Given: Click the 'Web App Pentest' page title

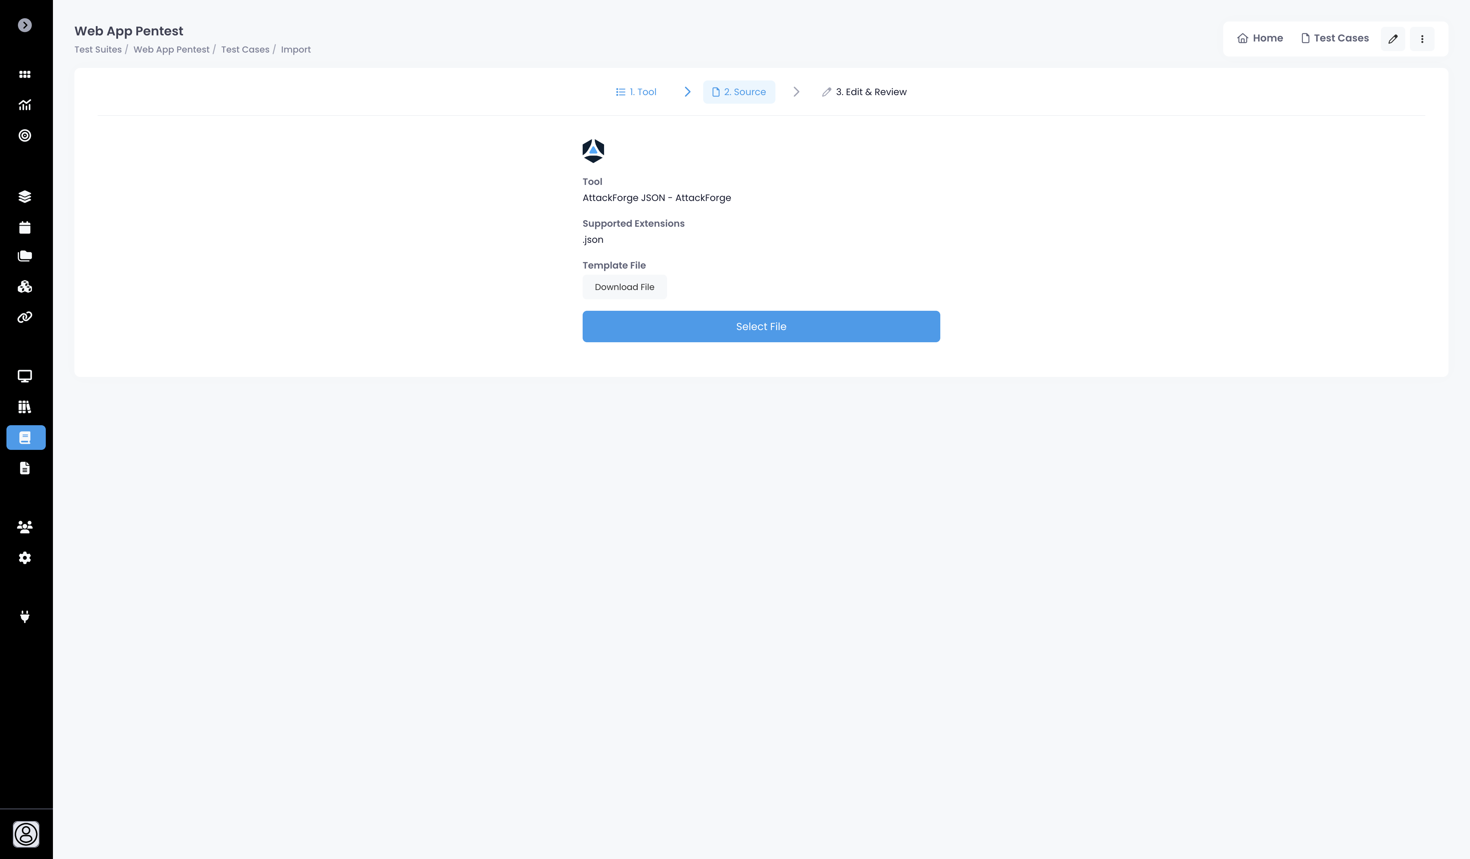Looking at the screenshot, I should pos(129,31).
